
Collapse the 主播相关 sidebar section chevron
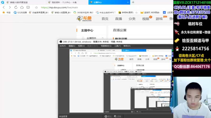pyautogui.click(x=103, y=38)
